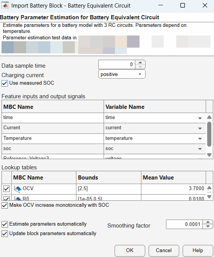The width and height of the screenshot is (214, 257).
Task: Disable Estimate parameters automatically
Action: [5, 224]
